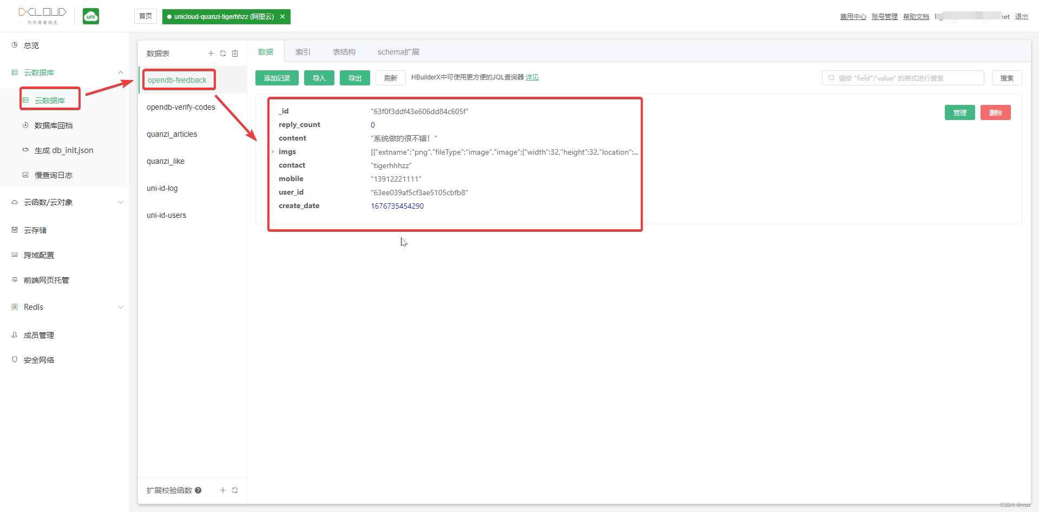Refresh the extended validation functions list
The image size is (1039, 512).
[235, 490]
